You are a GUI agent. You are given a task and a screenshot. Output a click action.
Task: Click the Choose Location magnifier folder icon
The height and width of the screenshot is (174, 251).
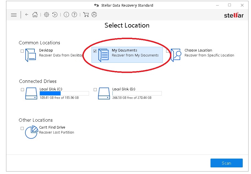pyautogui.click(x=176, y=55)
